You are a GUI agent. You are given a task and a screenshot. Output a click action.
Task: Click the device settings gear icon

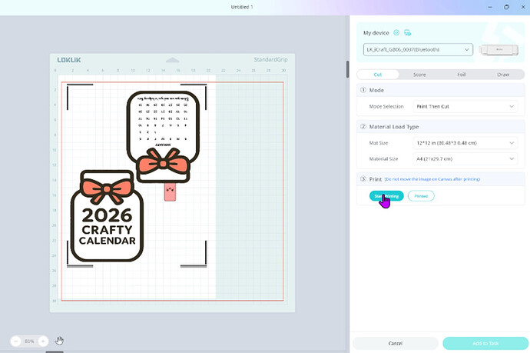(x=396, y=32)
